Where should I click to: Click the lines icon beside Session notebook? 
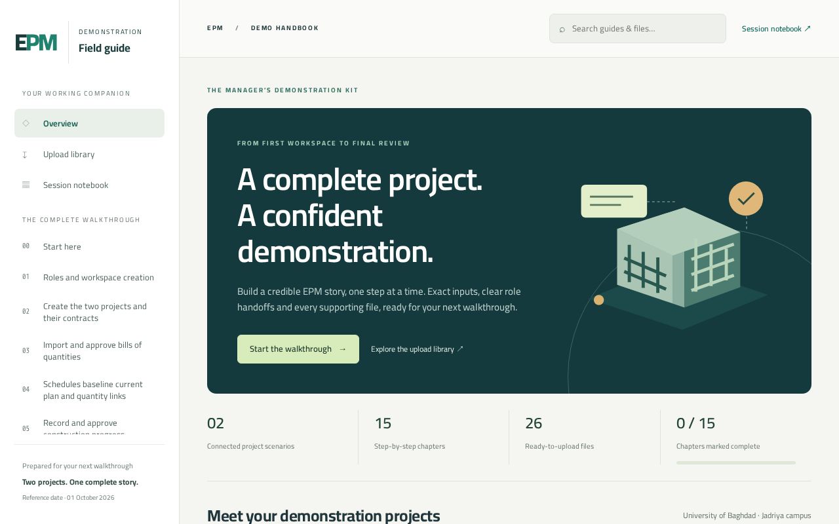tap(26, 185)
